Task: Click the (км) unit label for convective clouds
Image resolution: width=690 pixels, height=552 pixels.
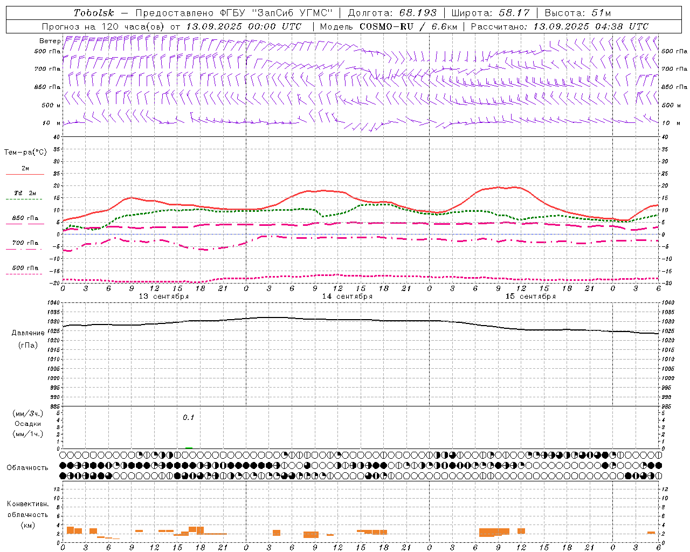Action: click(x=28, y=525)
